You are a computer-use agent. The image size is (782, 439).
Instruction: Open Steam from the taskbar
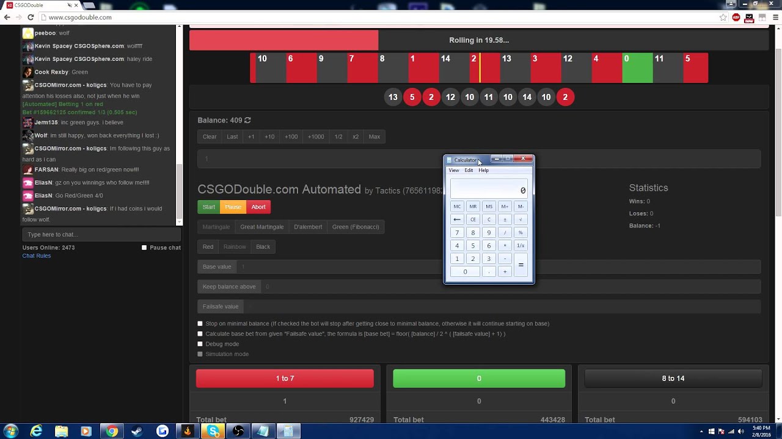(x=137, y=431)
